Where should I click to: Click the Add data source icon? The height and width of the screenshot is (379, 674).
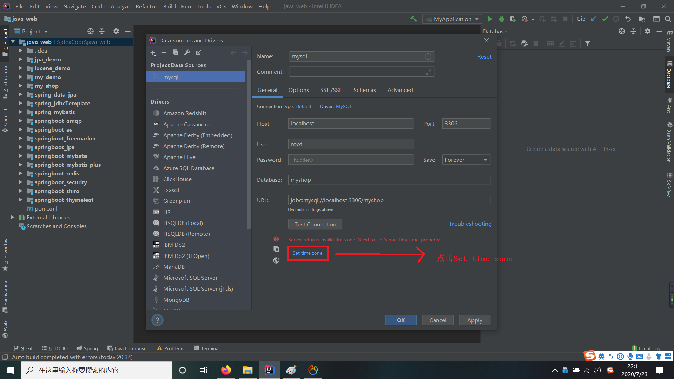(x=154, y=52)
